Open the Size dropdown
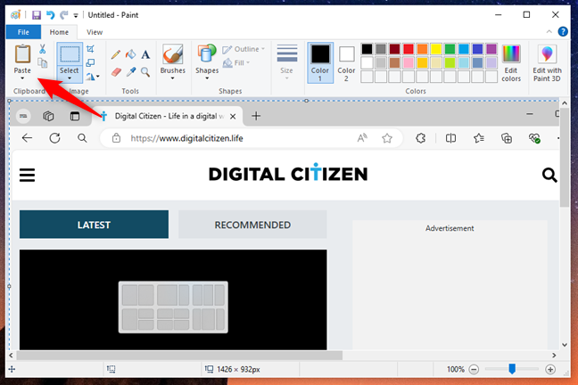Screen dimensions: 578x385 [x=287, y=63]
